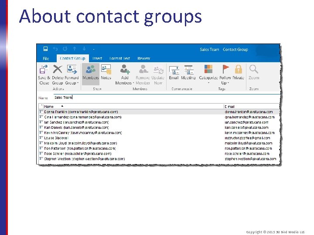The width and height of the screenshot is (314, 235).
Task: Click the contact card icon beside Rose Schiller
Action: tap(41, 153)
